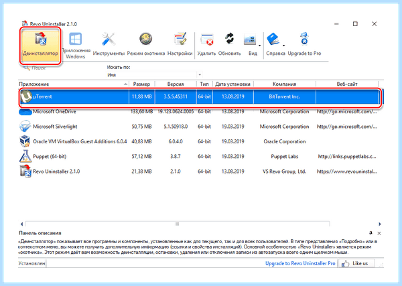Click the horizontal scrollbar thumb

tap(177, 224)
